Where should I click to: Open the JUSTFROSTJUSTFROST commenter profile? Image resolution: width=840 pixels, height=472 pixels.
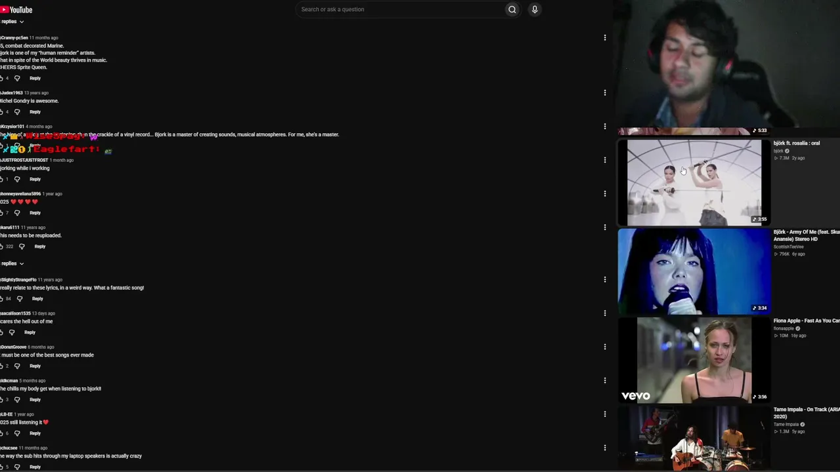(x=24, y=160)
